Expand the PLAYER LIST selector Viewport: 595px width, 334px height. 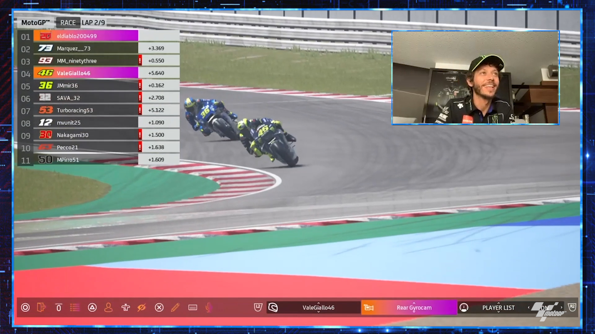[498, 307]
